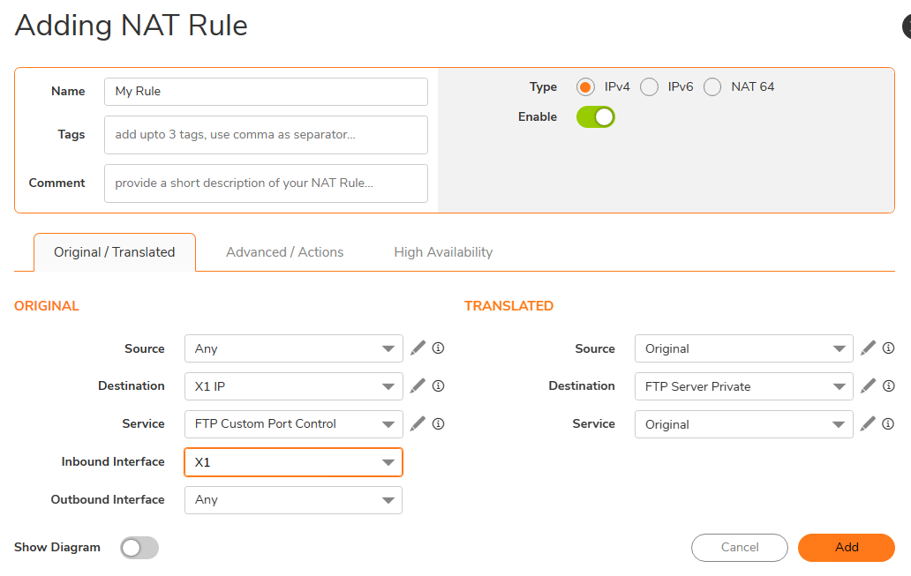Open Outbound Interface dropdown

(x=293, y=500)
